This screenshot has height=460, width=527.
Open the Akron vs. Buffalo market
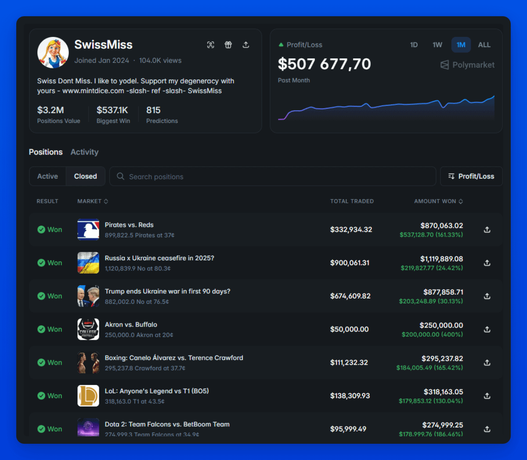(x=131, y=325)
